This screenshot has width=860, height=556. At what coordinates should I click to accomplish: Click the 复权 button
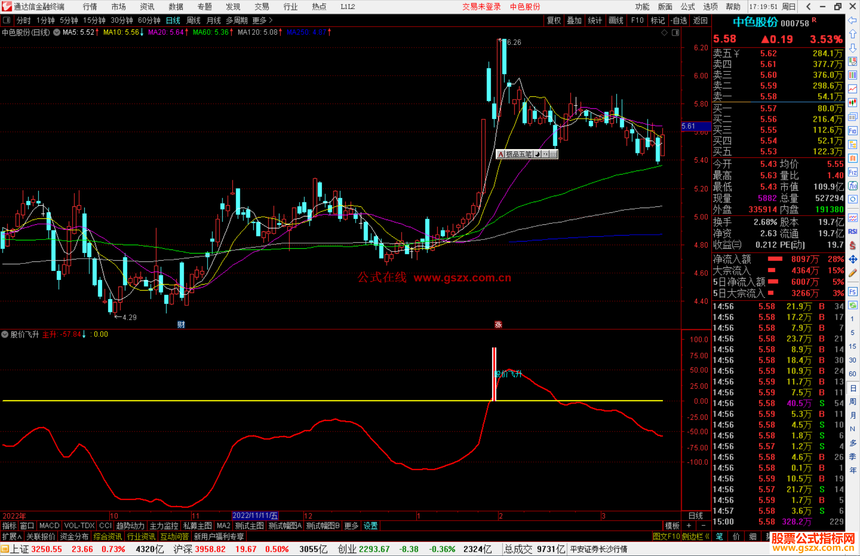[x=553, y=20]
